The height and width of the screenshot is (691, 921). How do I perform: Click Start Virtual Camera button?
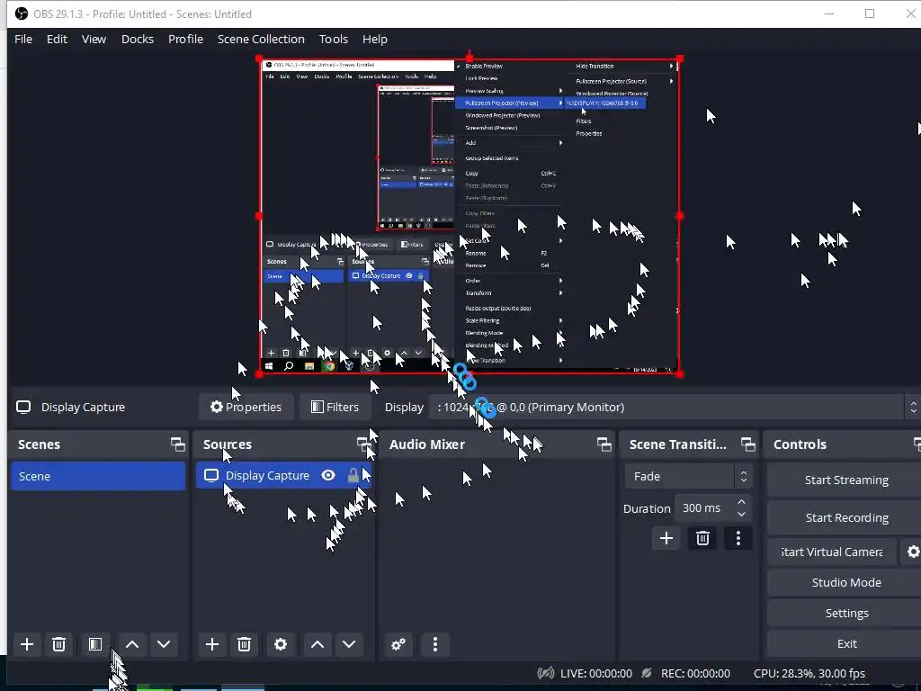pos(832,552)
